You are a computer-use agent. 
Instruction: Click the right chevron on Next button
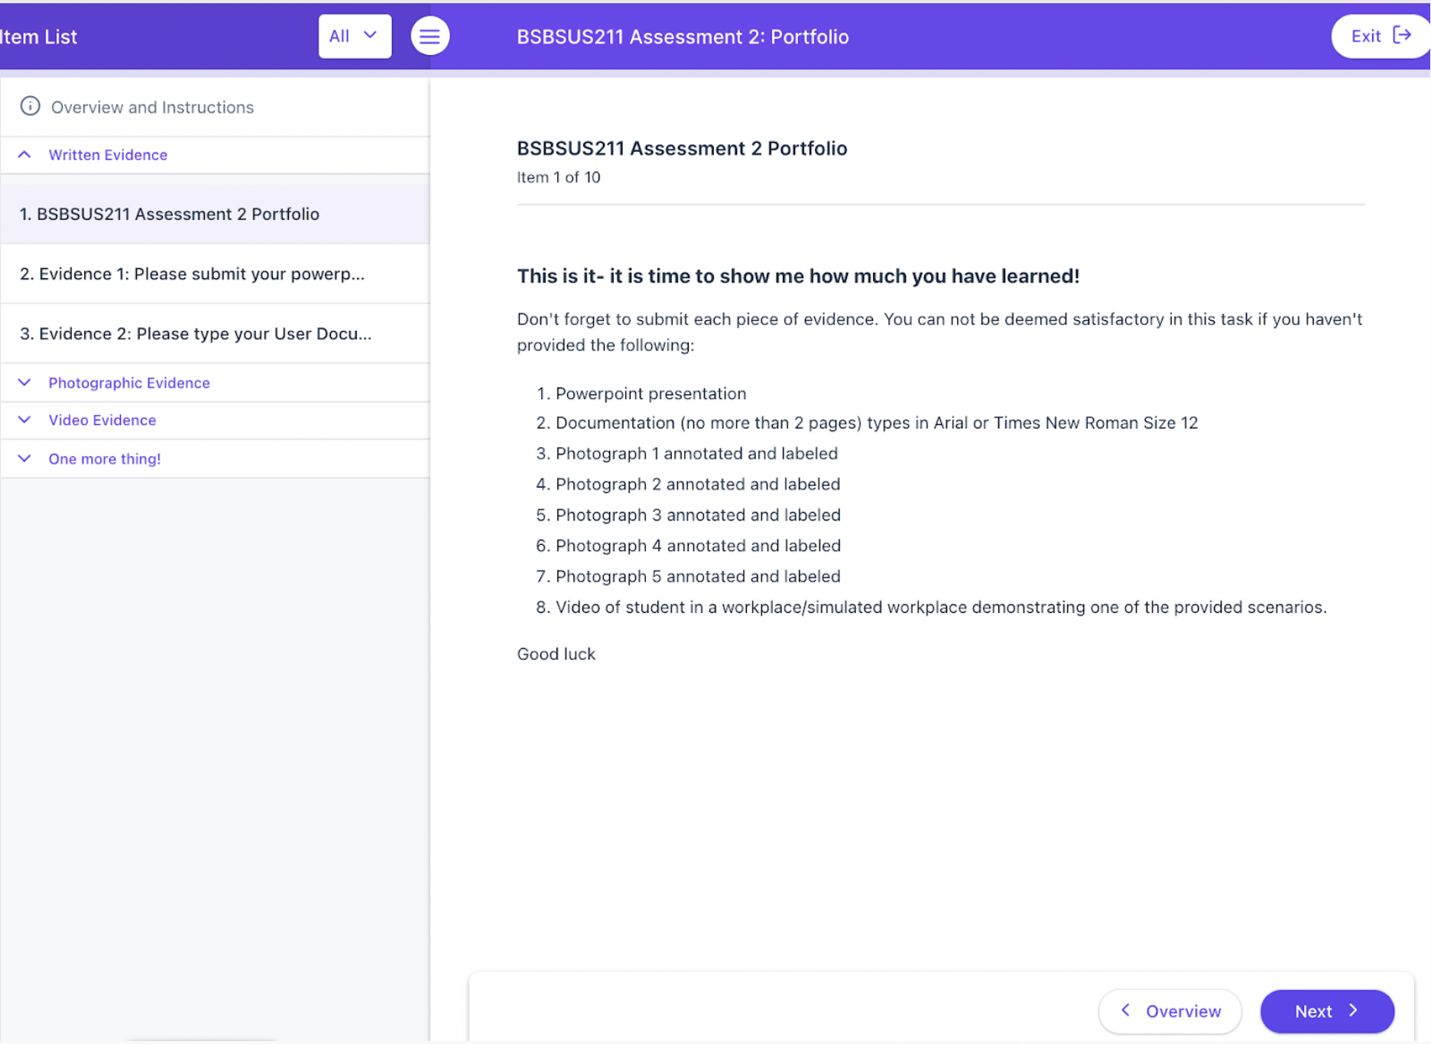pos(1353,1010)
